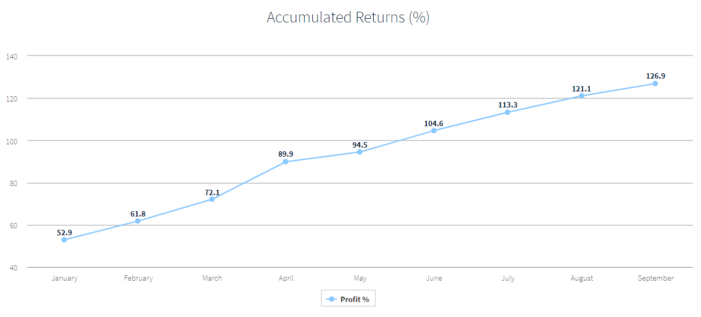Click the March marker at 72.1
This screenshot has height=317, width=701.
click(x=212, y=199)
